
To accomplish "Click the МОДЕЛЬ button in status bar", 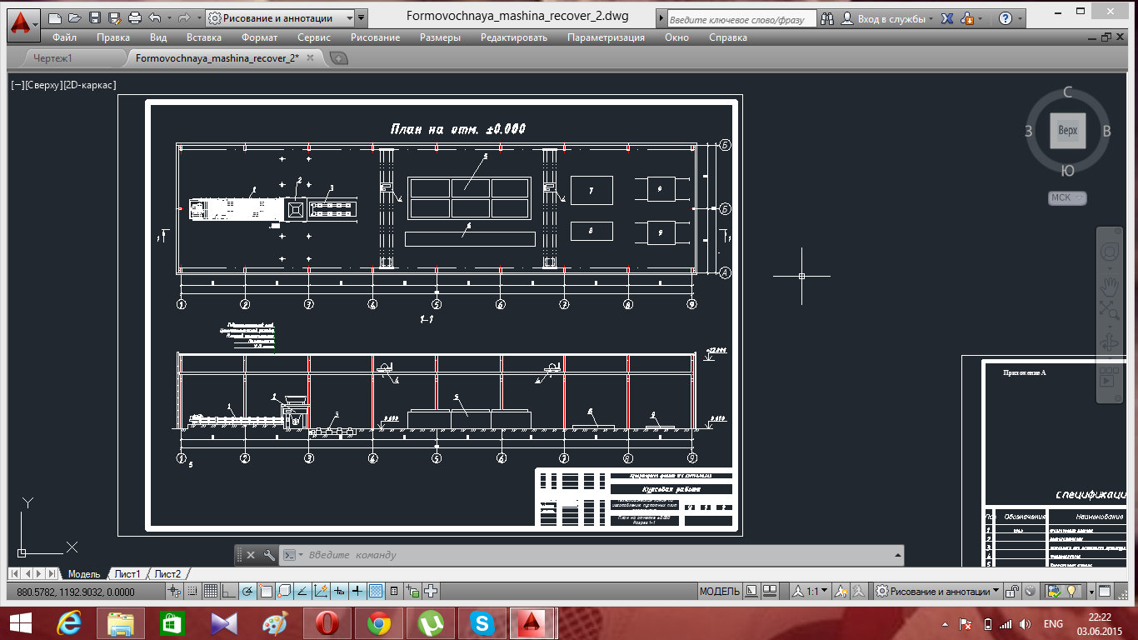I will (720, 591).
